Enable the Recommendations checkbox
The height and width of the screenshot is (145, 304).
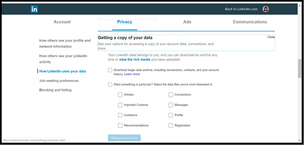[120, 126]
